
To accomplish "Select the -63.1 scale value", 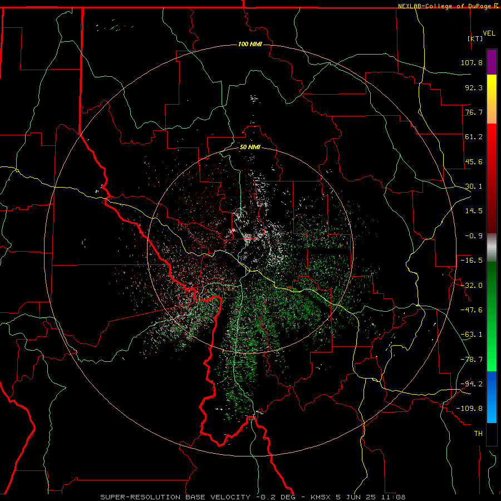I will coord(471,334).
